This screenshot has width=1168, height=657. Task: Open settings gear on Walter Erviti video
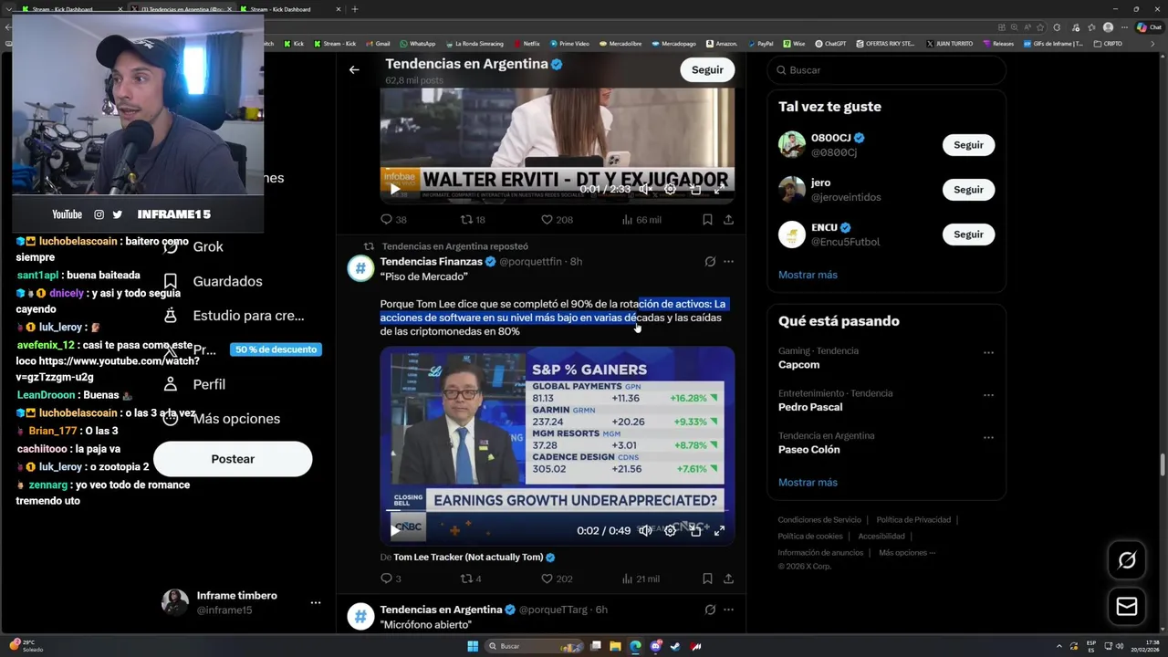(x=670, y=189)
